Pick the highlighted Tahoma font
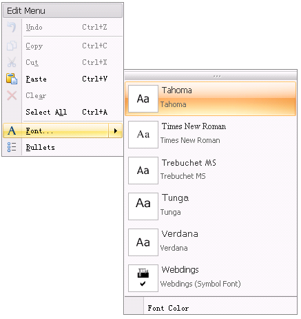This screenshot has width=301, height=319. [x=211, y=99]
